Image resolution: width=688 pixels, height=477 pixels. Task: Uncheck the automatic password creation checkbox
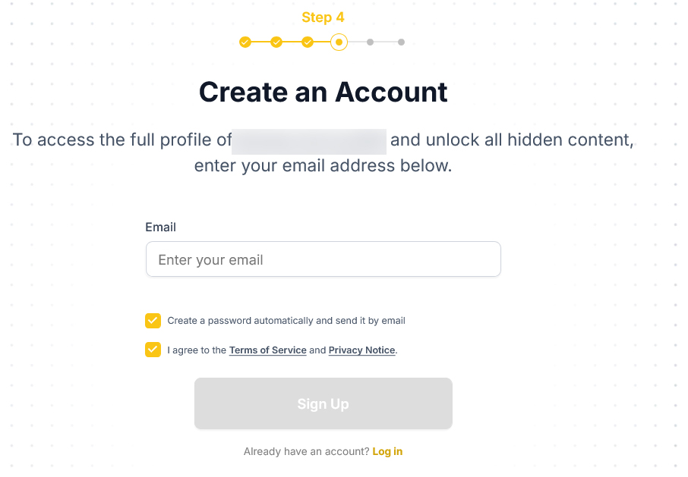click(153, 321)
